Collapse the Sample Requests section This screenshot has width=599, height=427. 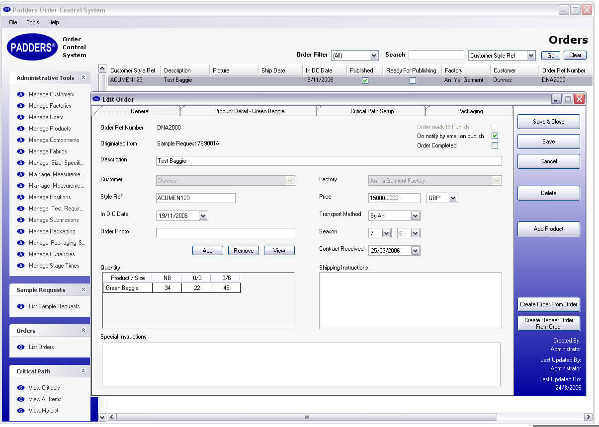(83, 290)
